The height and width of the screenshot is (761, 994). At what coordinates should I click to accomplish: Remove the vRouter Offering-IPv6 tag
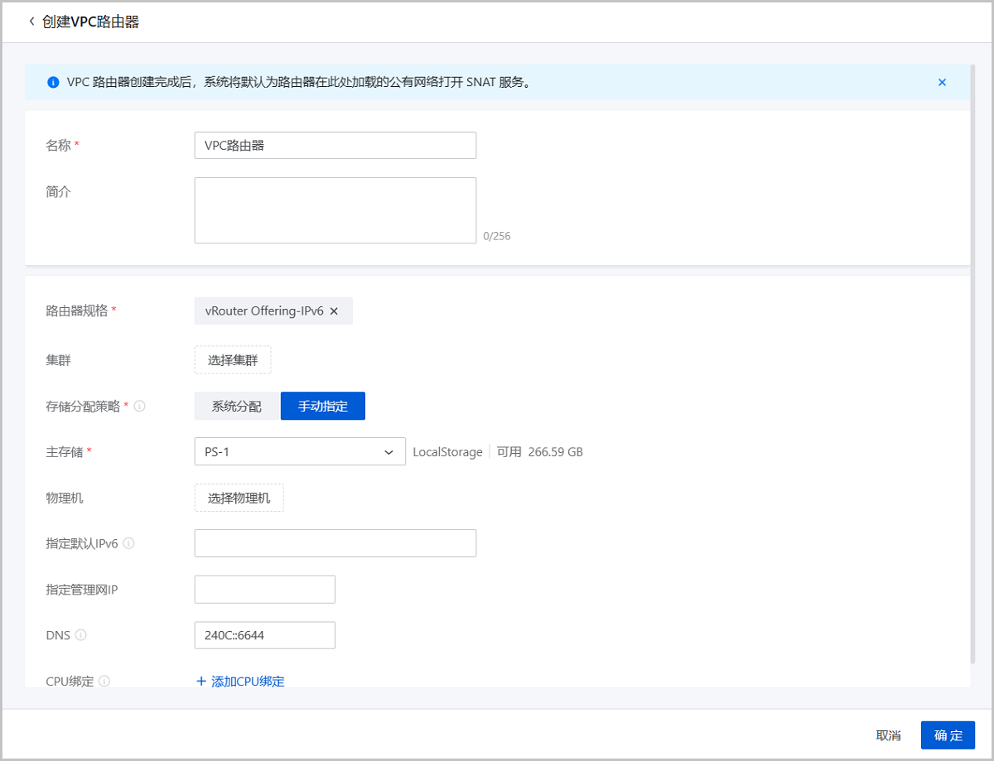click(x=334, y=311)
